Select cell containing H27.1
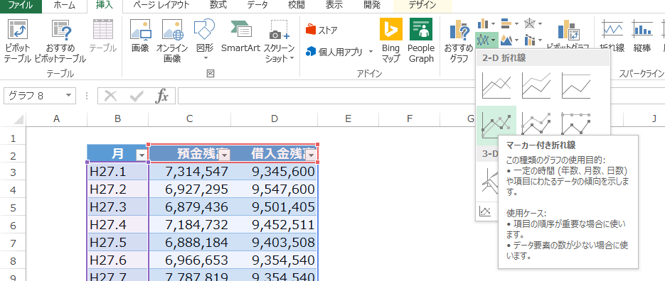Image resolution: width=665 pixels, height=281 pixels. coord(117,172)
